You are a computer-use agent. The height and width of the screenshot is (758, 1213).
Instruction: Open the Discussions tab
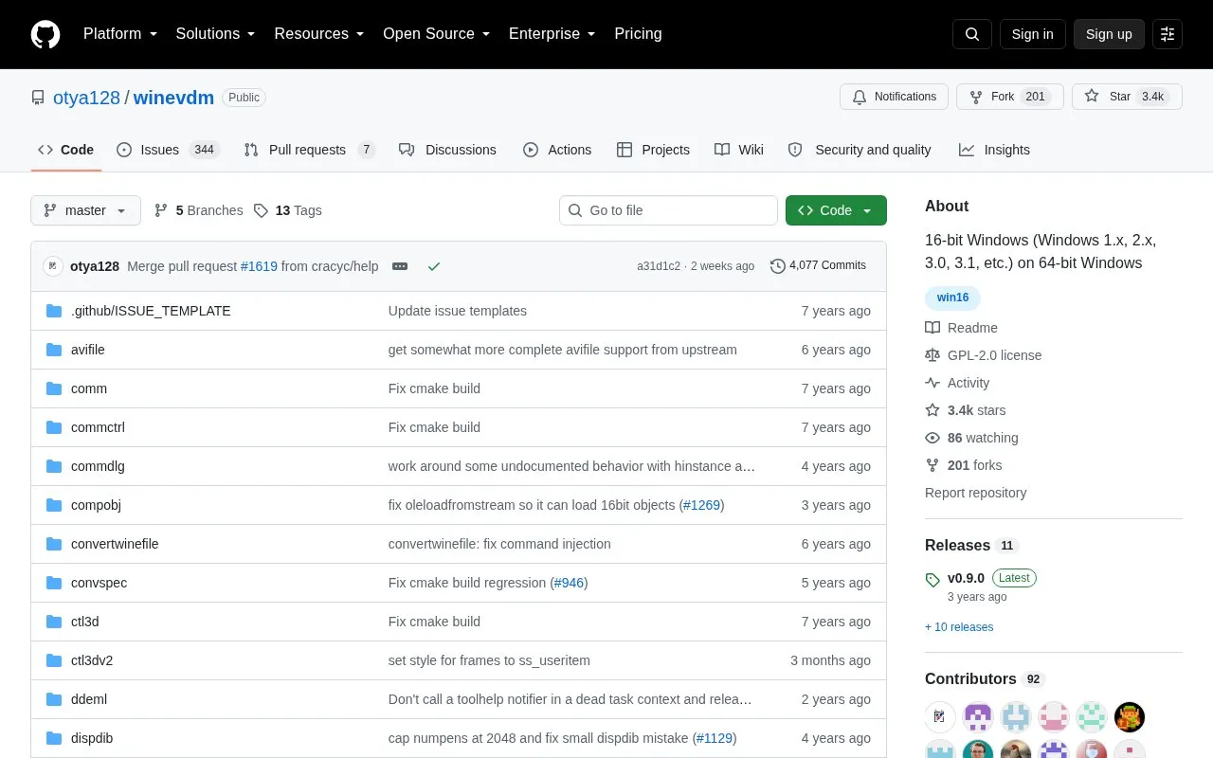tap(447, 150)
